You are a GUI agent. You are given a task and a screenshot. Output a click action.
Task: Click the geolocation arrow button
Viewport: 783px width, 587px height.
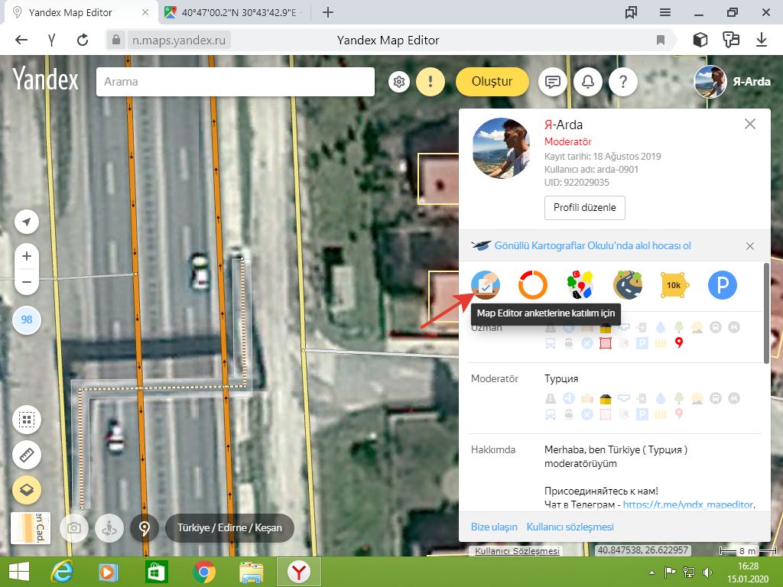coord(27,222)
